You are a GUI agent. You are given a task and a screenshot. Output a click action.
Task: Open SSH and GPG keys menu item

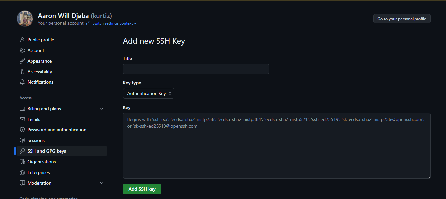click(62, 151)
